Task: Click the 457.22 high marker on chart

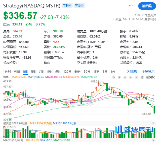Action: click(x=95, y=82)
